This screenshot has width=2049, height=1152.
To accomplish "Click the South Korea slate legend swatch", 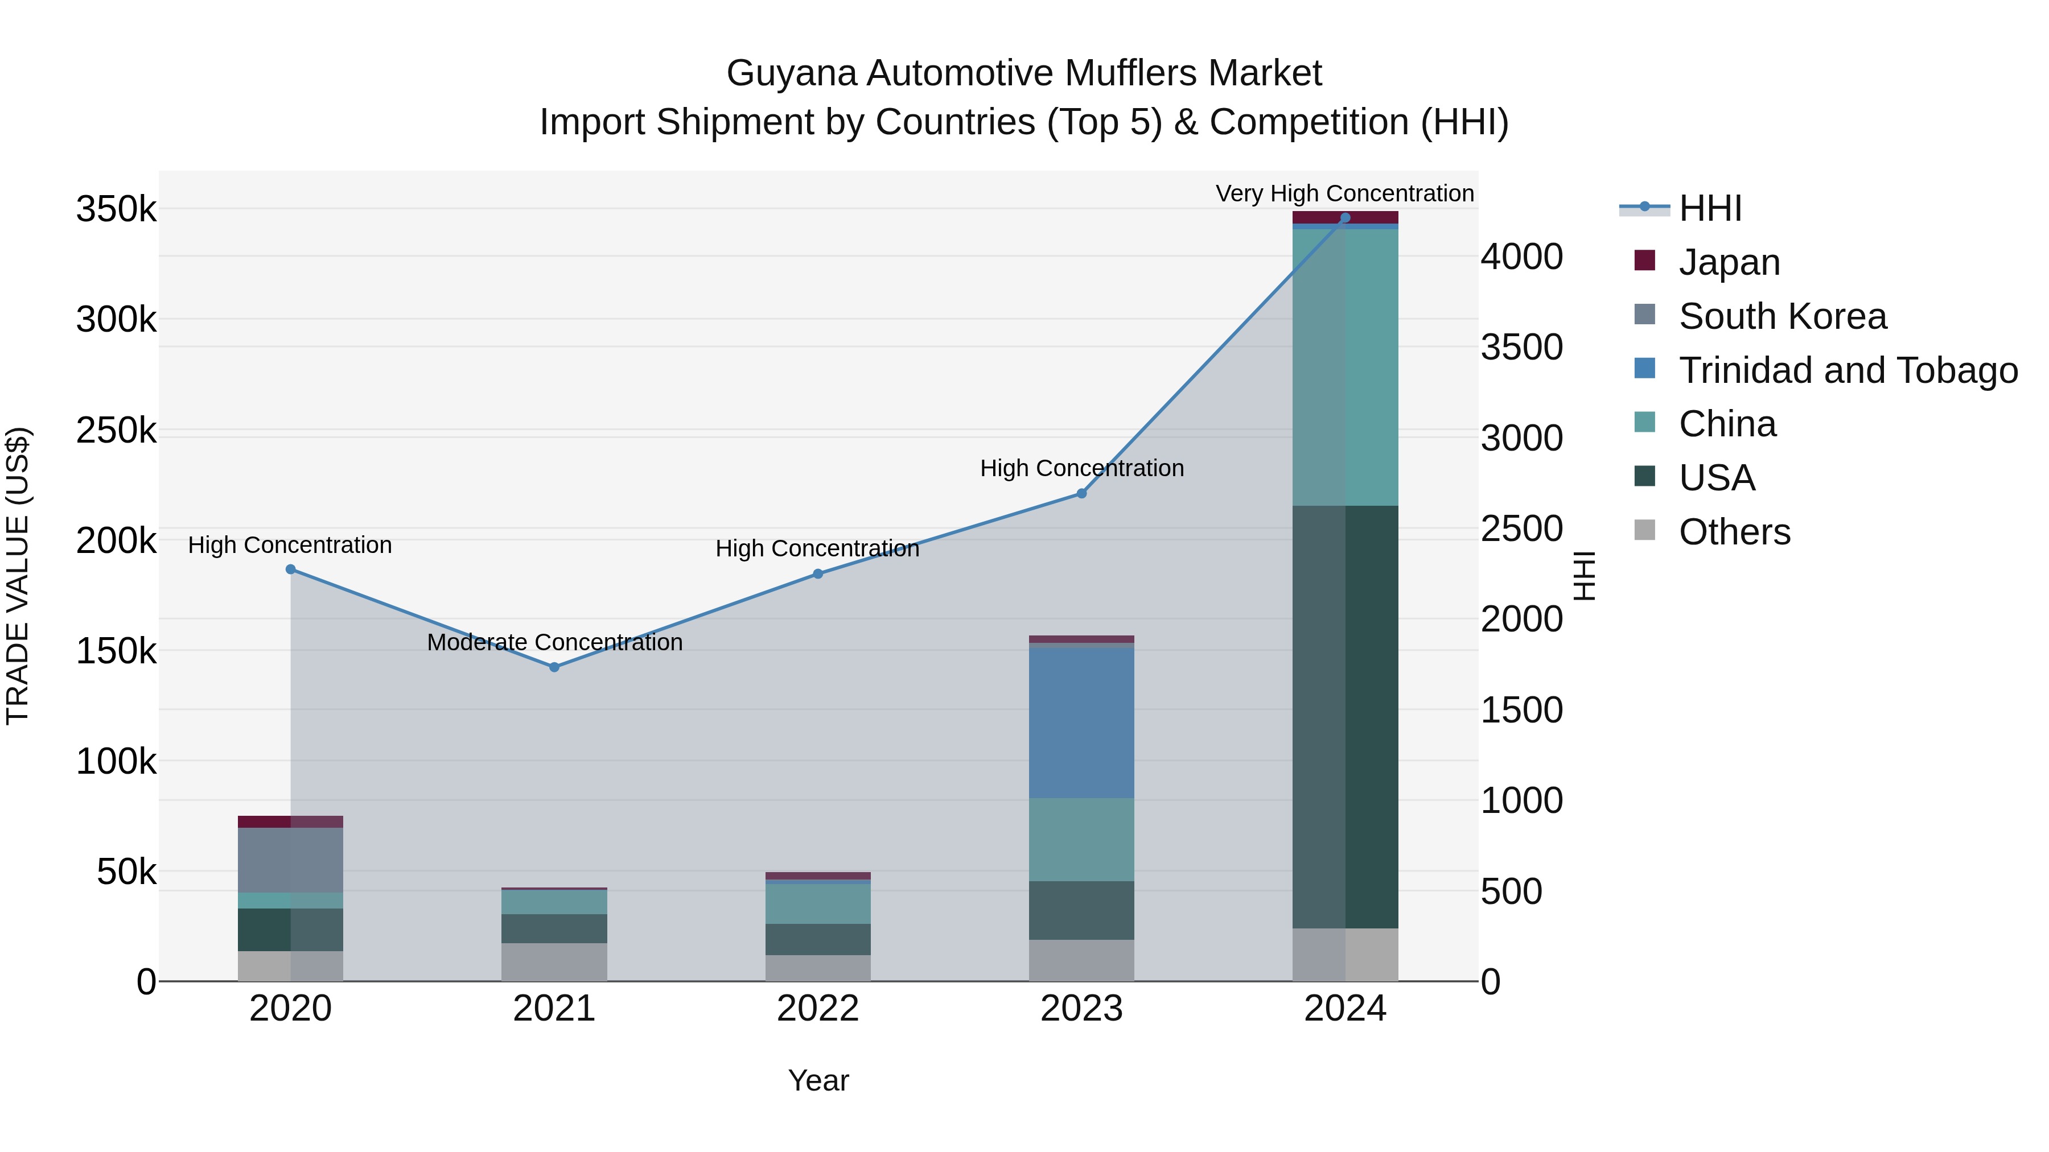I will pyautogui.click(x=1644, y=314).
